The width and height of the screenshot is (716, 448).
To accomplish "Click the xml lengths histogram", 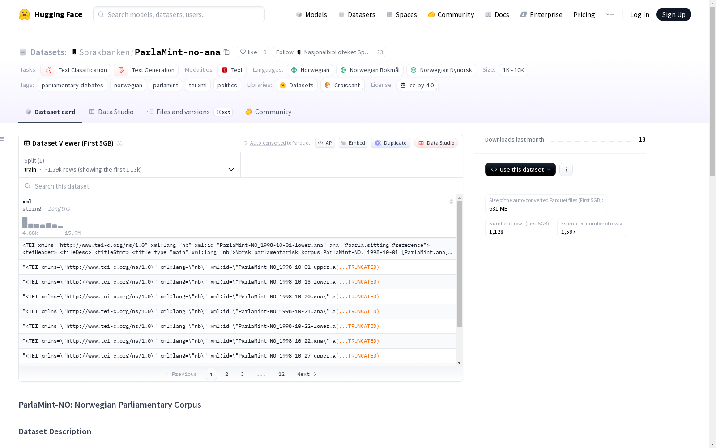I will (x=51, y=223).
